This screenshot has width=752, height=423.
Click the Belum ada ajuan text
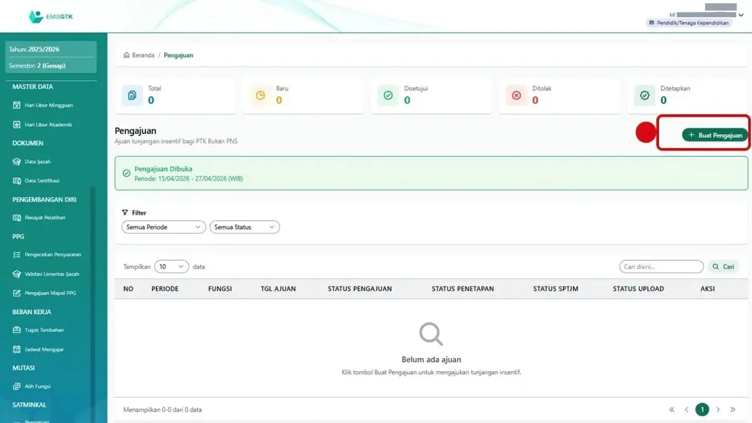click(x=431, y=360)
